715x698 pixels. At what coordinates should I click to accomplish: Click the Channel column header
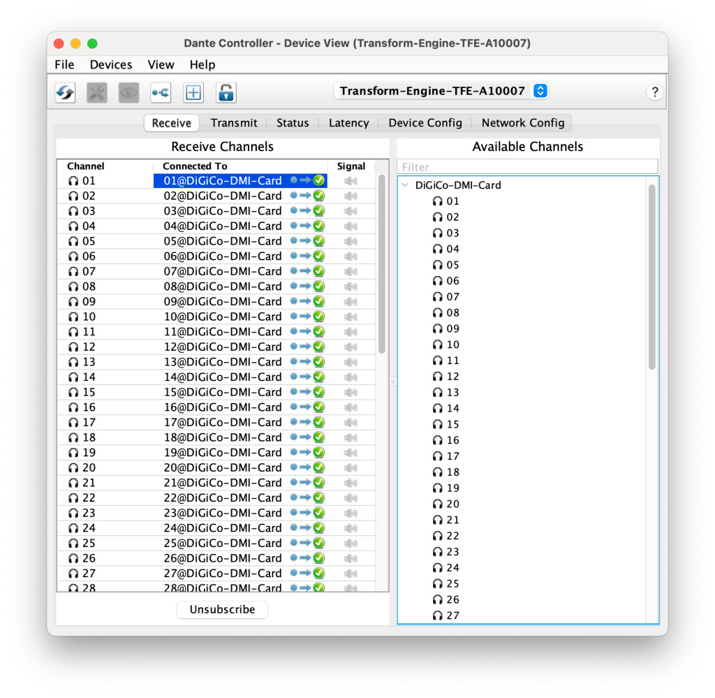[86, 166]
